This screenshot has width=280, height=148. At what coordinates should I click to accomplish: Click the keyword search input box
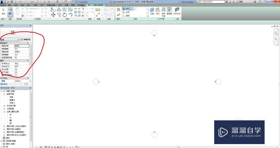tap(212, 2)
